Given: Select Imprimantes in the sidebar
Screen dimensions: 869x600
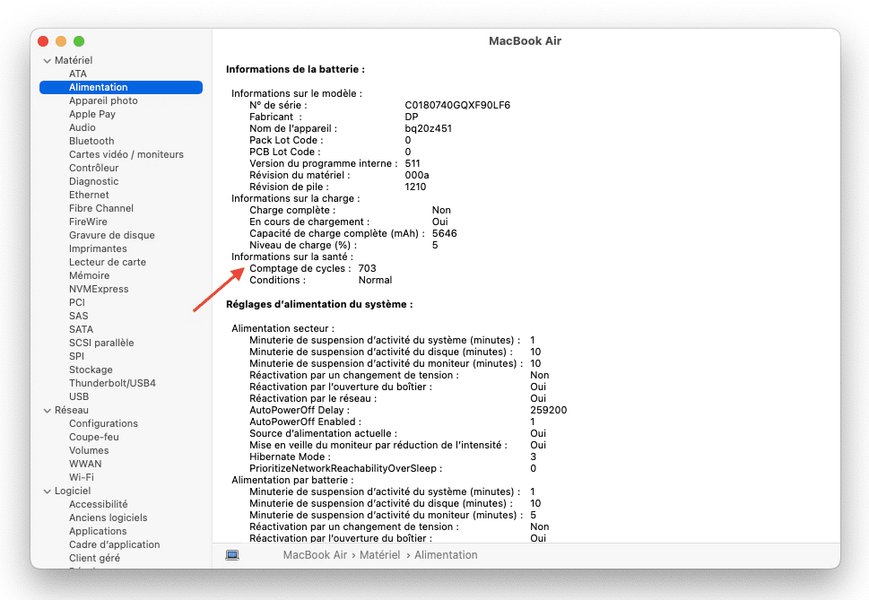Looking at the screenshot, I should [98, 248].
